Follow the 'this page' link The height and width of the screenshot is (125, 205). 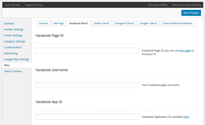pyautogui.click(x=185, y=50)
